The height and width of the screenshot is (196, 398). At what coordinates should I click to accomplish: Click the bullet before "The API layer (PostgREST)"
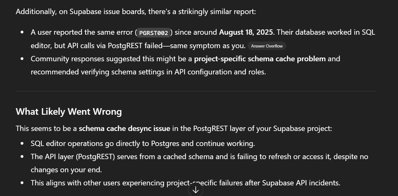pyautogui.click(x=22, y=157)
